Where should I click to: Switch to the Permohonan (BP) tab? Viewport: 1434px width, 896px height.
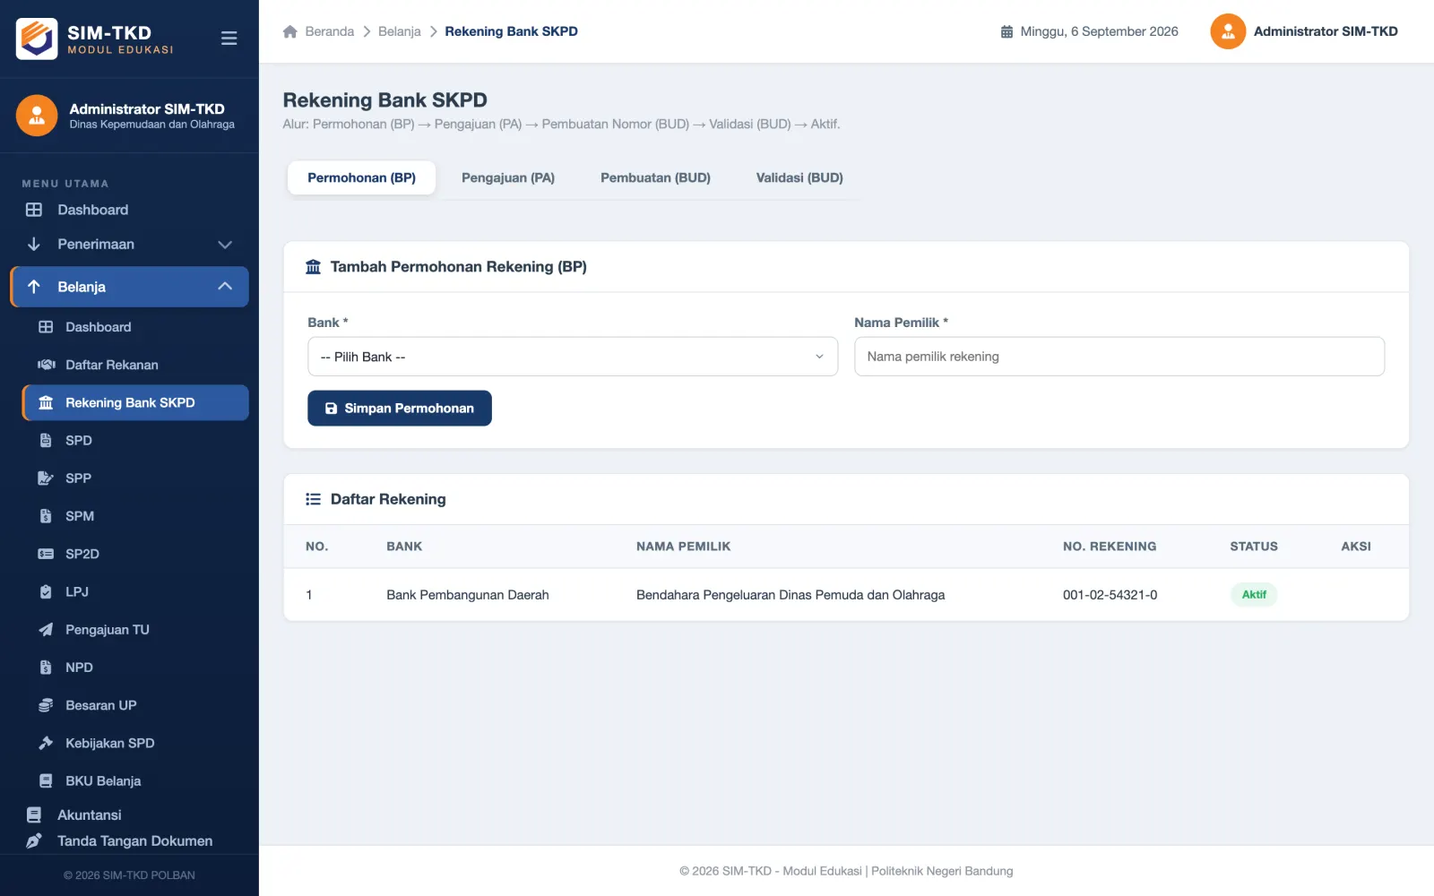(361, 177)
